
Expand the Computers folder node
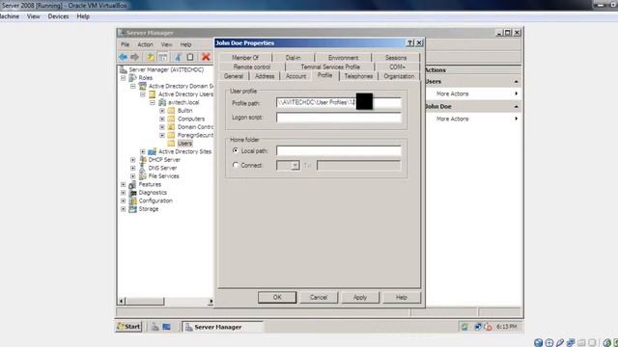pos(162,119)
